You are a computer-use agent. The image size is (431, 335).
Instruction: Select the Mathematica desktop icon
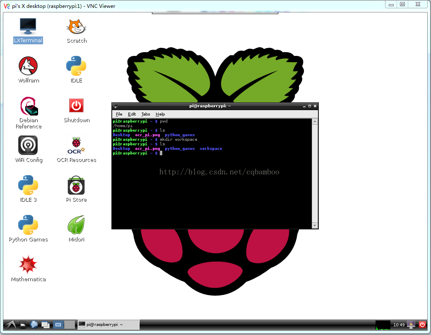pos(28,268)
